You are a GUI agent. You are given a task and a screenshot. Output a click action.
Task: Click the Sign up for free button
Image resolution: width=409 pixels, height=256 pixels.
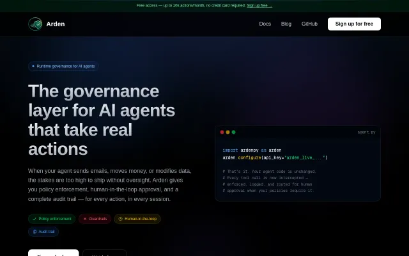pos(354,24)
